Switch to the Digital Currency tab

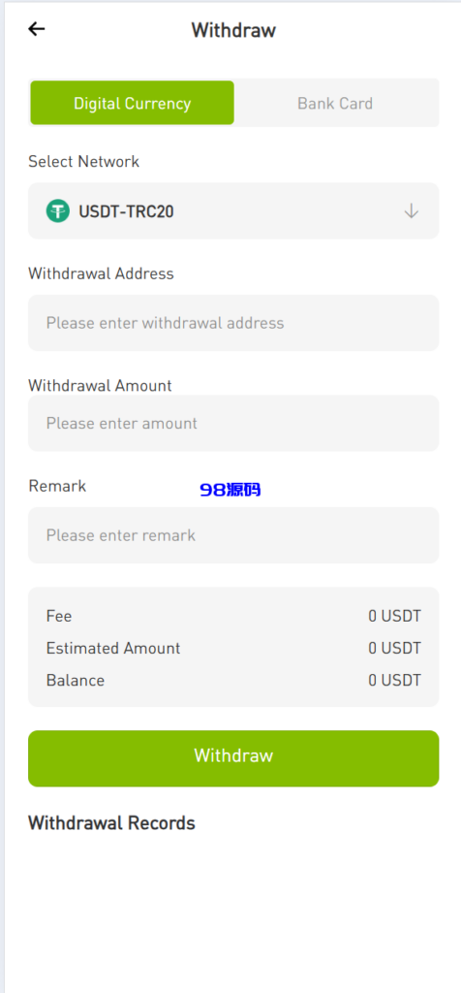click(132, 103)
